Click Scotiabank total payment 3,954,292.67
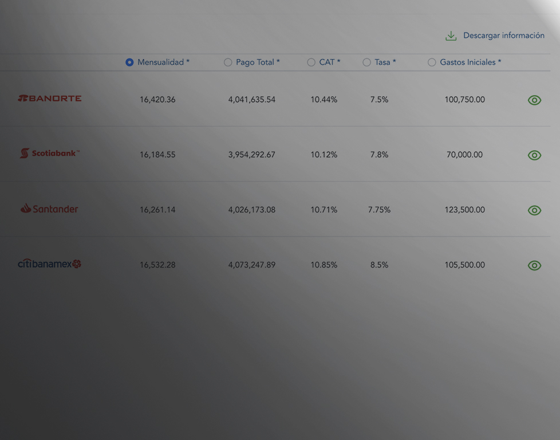The image size is (560, 440). tap(251, 155)
